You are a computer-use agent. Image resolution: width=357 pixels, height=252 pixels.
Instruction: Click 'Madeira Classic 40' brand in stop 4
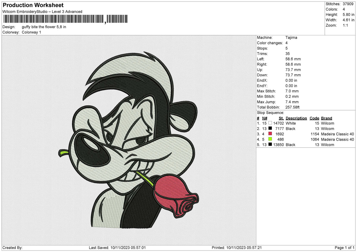click(338, 139)
